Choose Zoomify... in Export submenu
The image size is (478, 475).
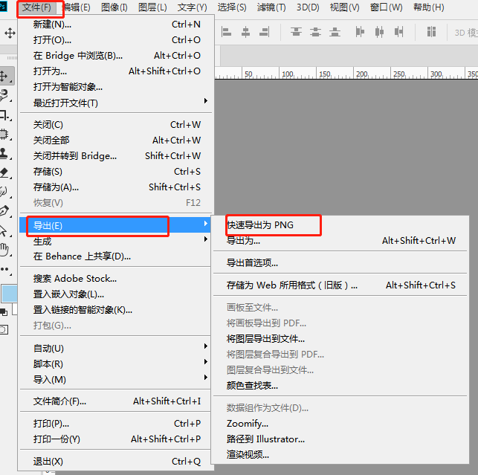tap(340, 424)
